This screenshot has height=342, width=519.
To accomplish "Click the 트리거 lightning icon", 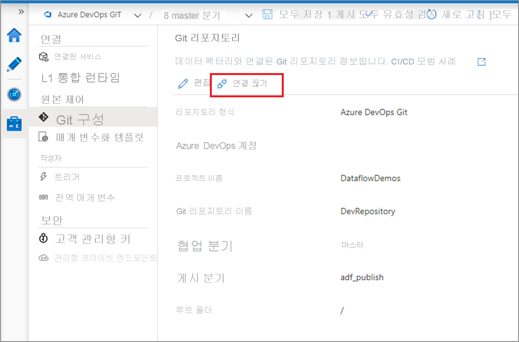I will 43,176.
